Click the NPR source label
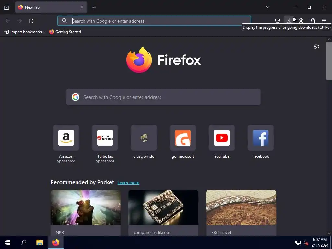The image size is (332, 249). coord(60,233)
